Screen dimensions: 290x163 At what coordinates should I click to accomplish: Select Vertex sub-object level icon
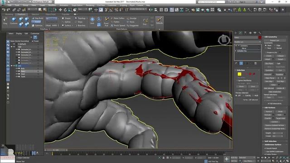point(240,74)
